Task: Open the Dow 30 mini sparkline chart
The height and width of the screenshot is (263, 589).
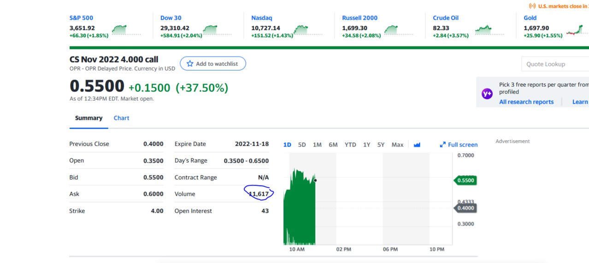Action: 217,30
